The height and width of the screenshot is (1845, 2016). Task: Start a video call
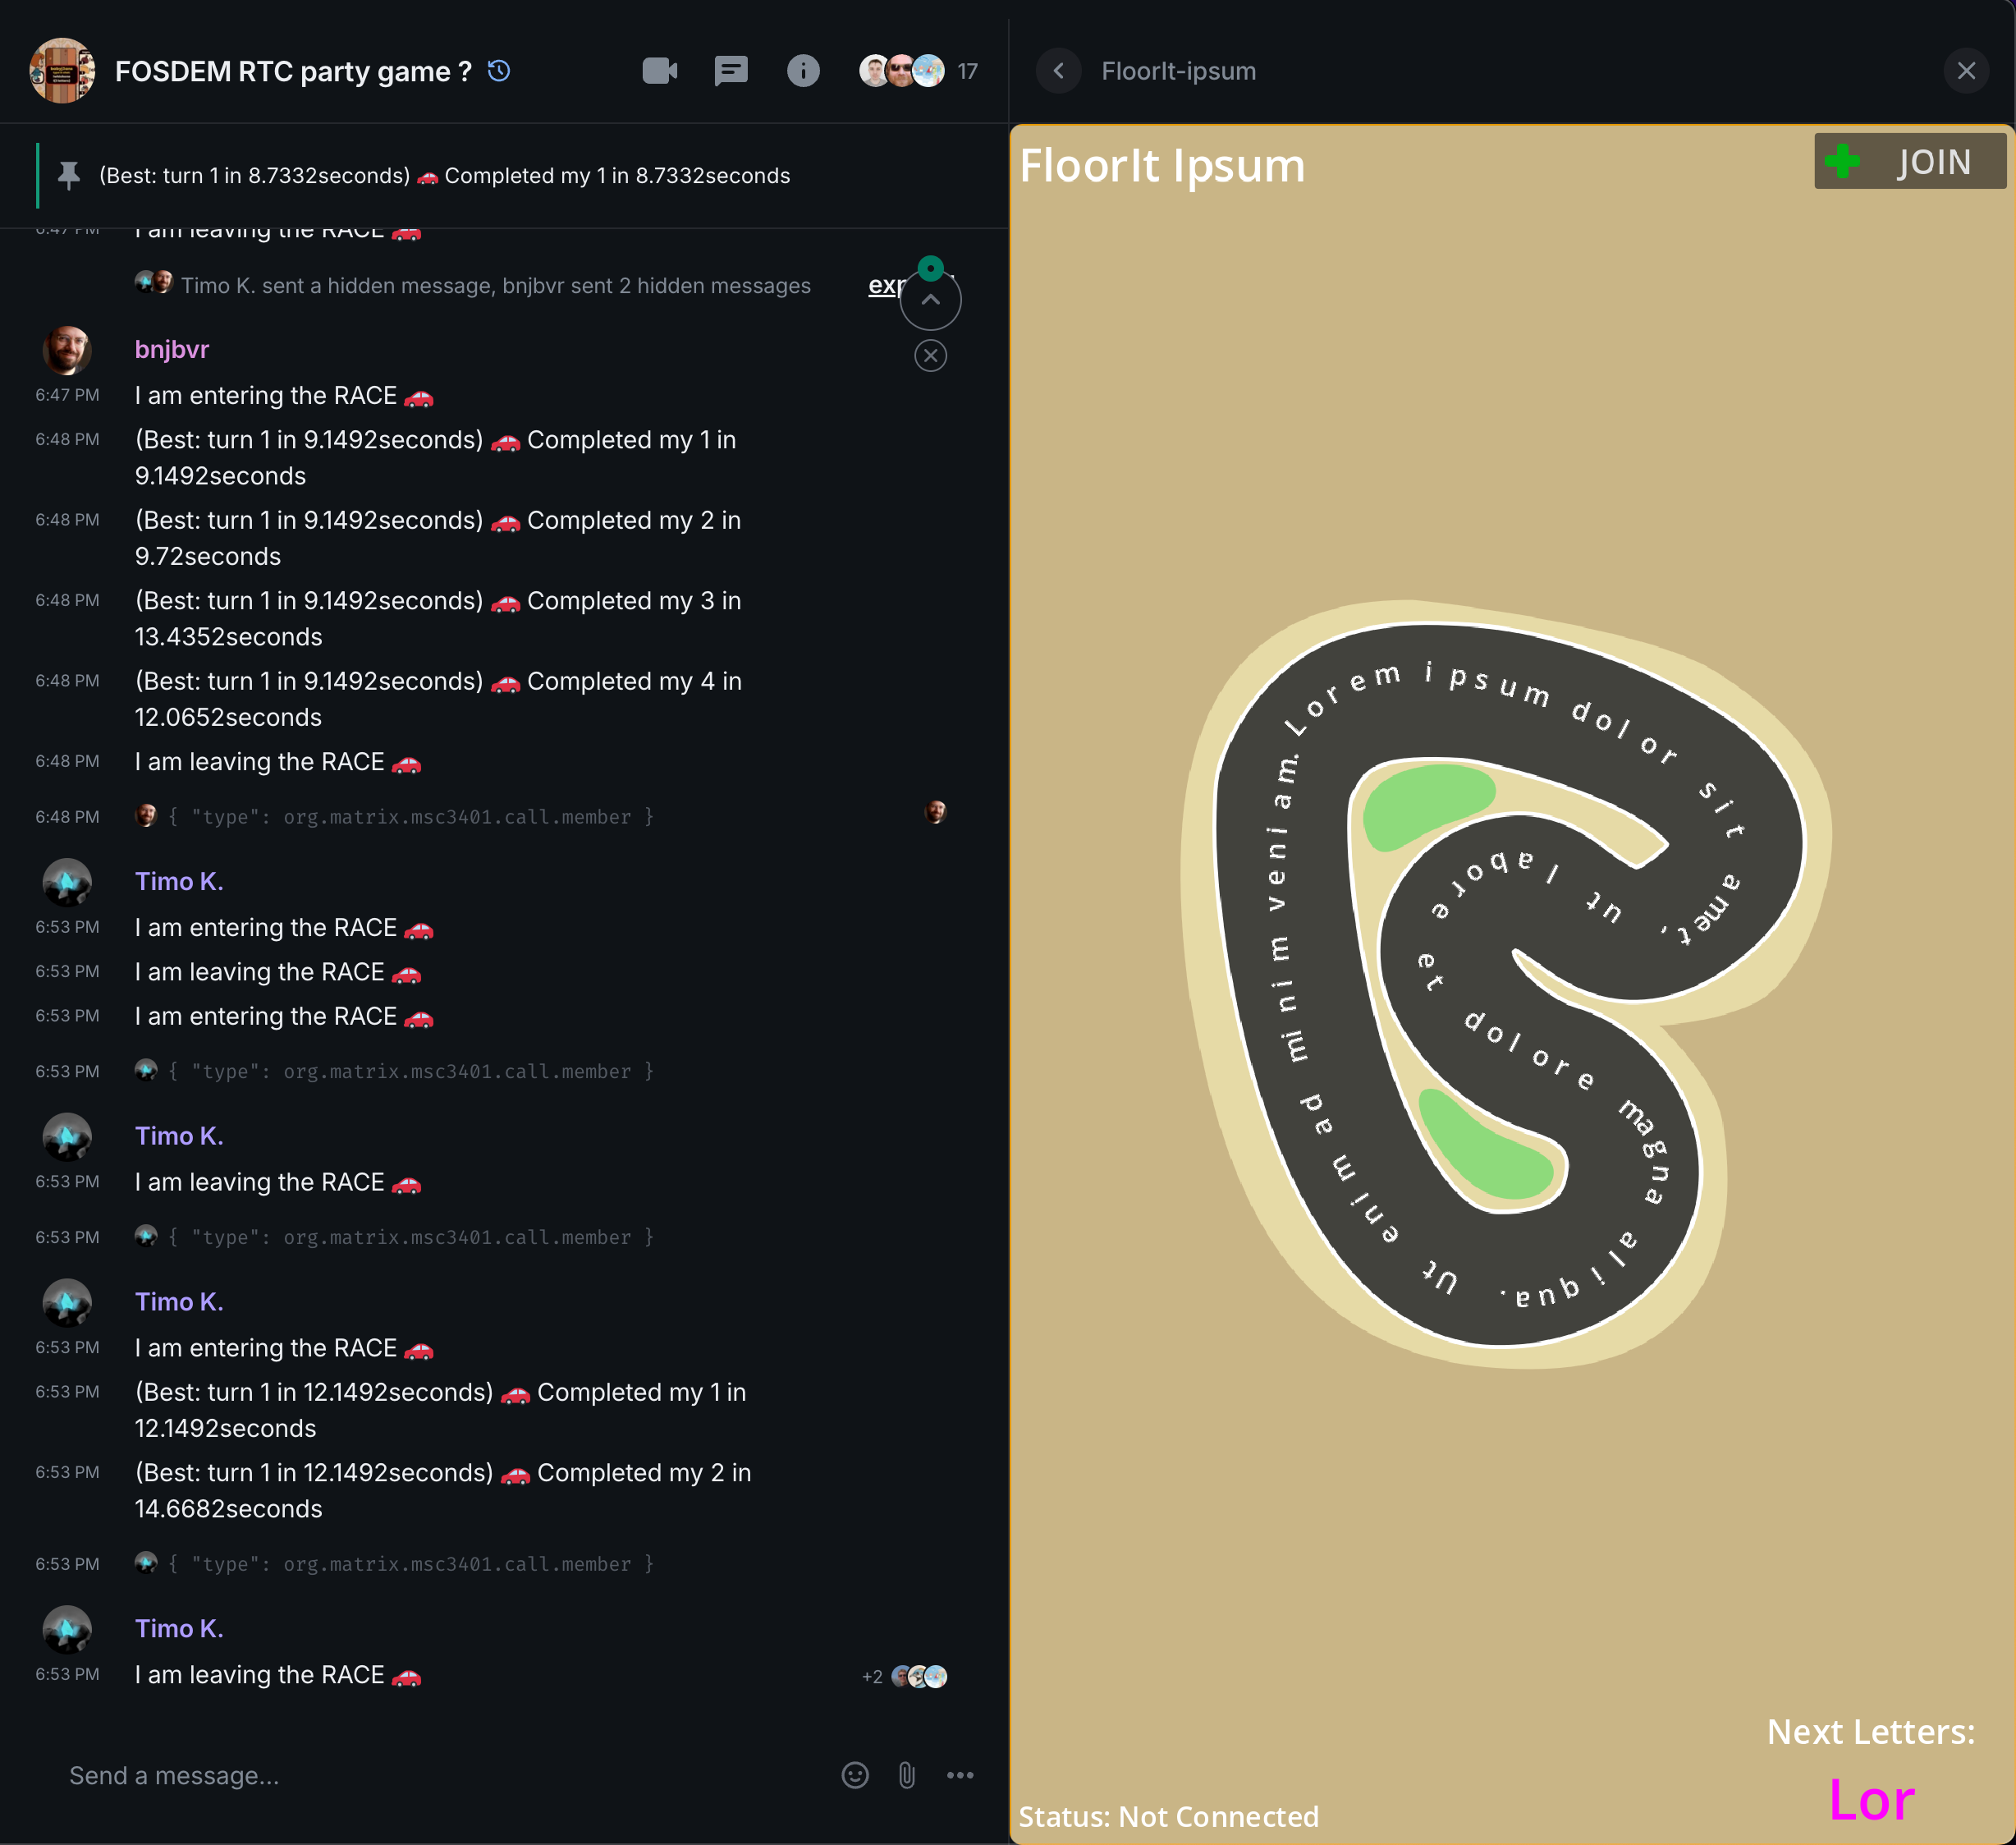(x=659, y=71)
